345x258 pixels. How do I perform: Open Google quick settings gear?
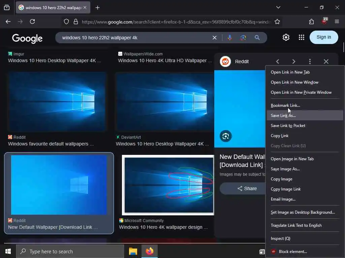pos(286,37)
